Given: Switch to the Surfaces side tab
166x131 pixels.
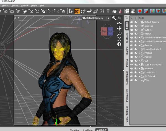Looking at the screenshot, I should point(127,38).
